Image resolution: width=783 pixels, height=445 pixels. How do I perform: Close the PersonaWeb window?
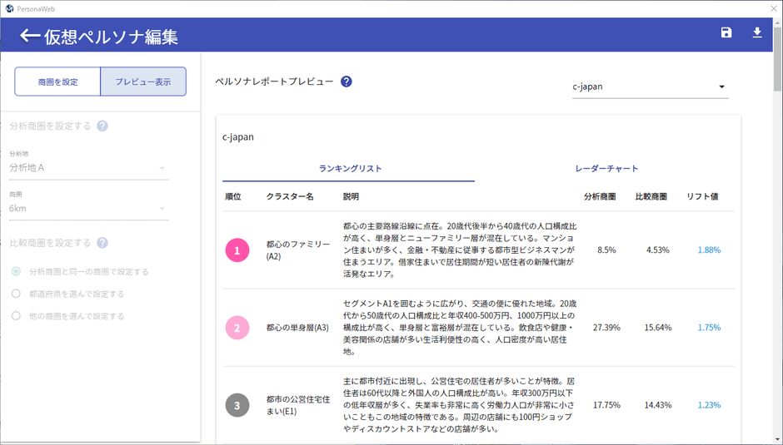[774, 8]
